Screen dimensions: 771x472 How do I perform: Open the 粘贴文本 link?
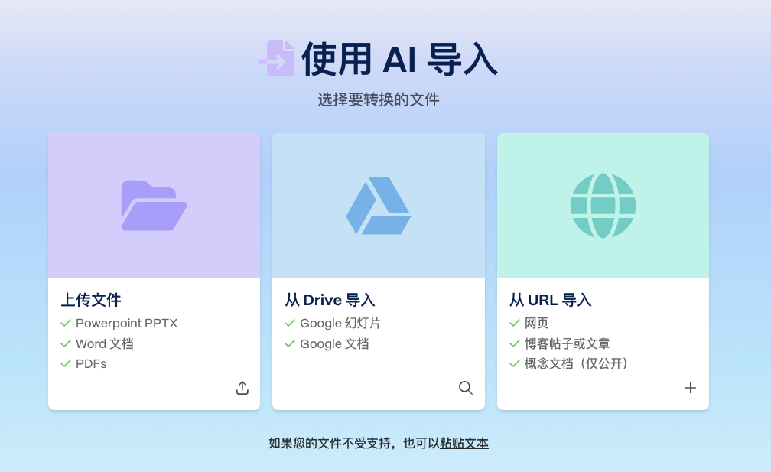464,443
